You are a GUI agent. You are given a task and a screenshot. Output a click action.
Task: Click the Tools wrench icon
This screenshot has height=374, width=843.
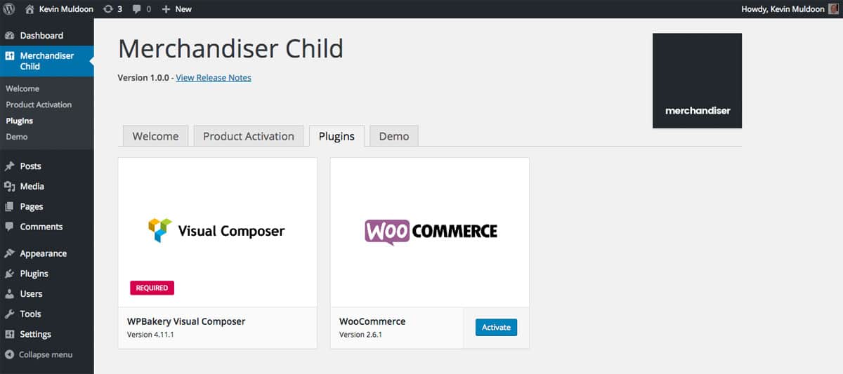9,314
